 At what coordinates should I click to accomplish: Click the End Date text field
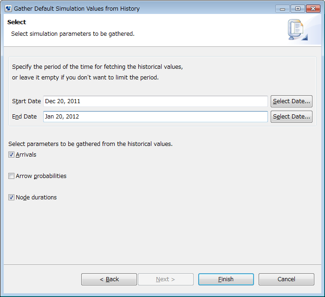point(155,117)
